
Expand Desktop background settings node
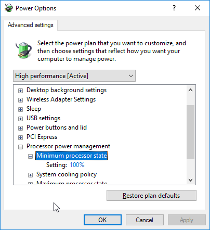pos(20,91)
